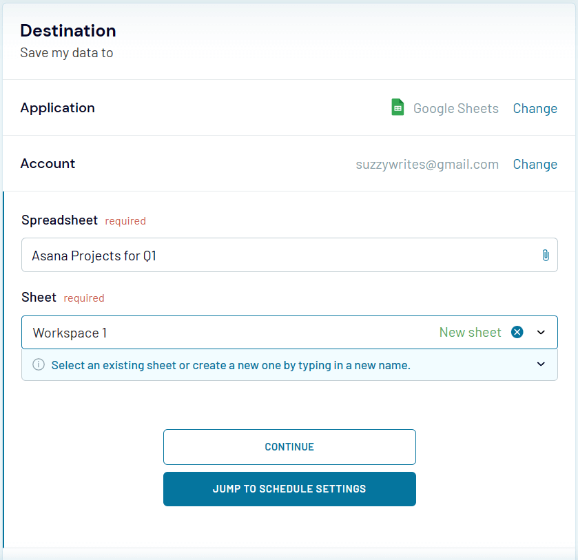This screenshot has height=560, width=578.
Task: Open the spreadsheet picker via the paperclip icon
Action: 546,255
